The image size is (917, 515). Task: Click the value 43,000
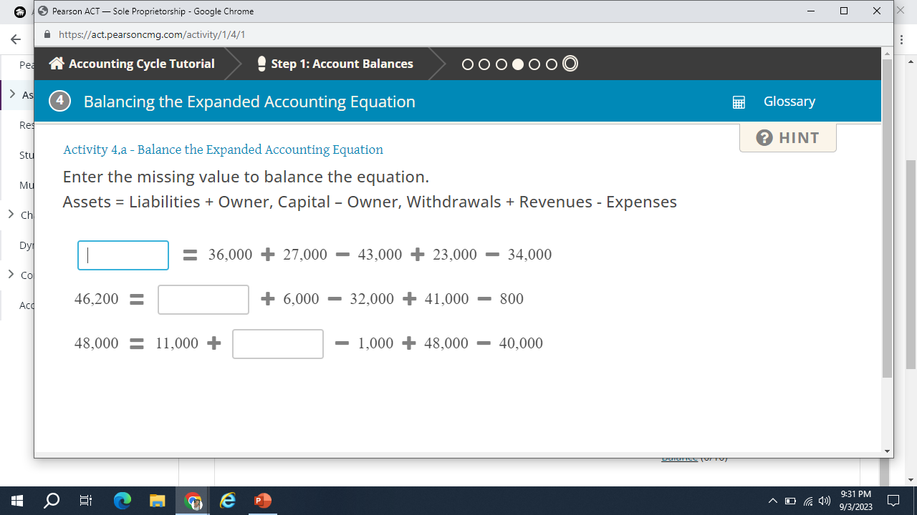pyautogui.click(x=380, y=255)
